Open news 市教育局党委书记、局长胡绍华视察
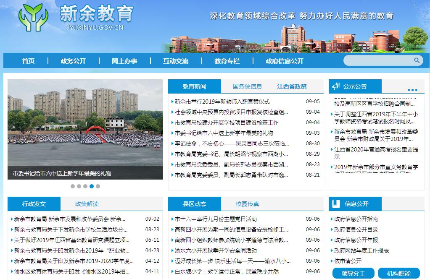Viewport: 430px width, 279px height. coord(231,154)
